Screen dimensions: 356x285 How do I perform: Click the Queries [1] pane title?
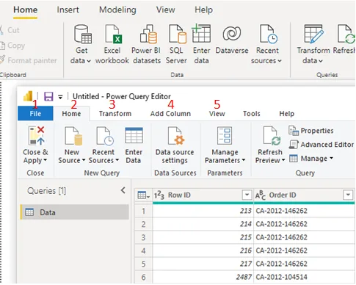(x=47, y=190)
